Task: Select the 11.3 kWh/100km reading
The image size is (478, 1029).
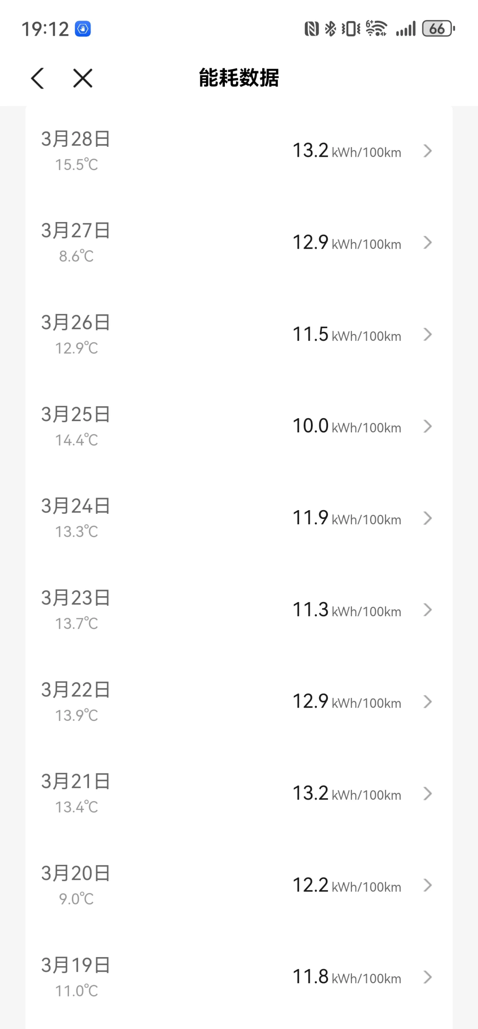Action: coord(346,610)
